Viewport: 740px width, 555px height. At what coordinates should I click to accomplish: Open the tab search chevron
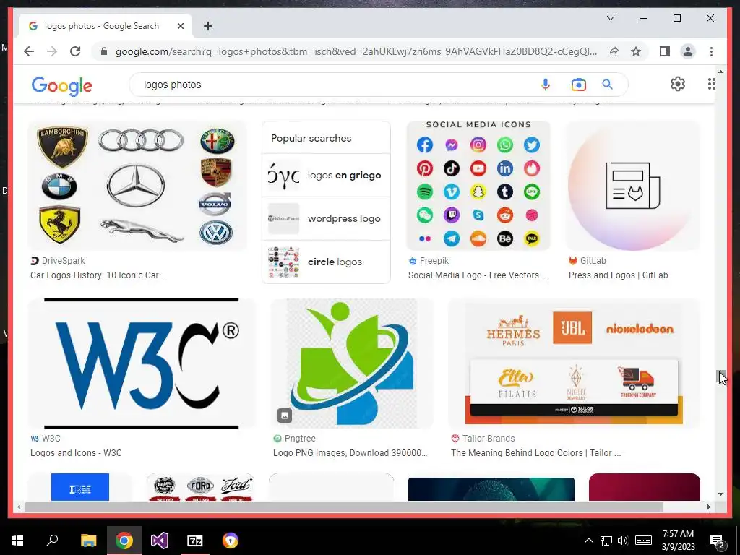click(x=610, y=18)
